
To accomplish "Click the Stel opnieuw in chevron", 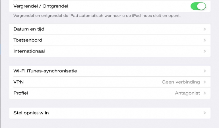I will click(204, 113).
